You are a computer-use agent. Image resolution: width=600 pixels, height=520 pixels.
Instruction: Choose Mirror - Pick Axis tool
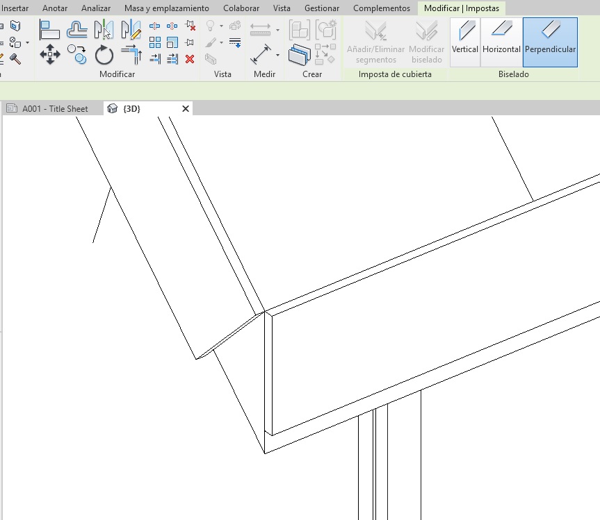(x=104, y=30)
